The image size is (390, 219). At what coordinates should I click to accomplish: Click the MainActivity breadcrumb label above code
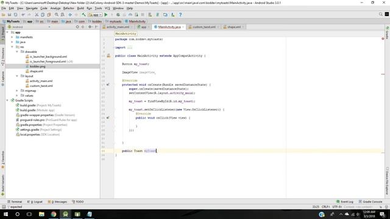click(x=126, y=33)
